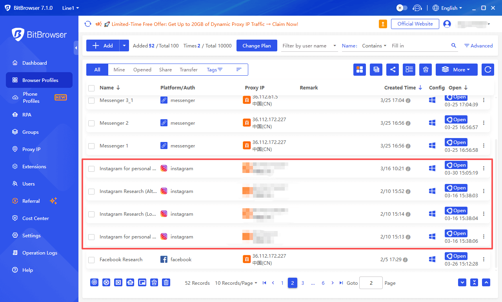Viewport: 502px width, 302px height.
Task: Select the Facebook Research profile checkbox
Action: tap(91, 259)
